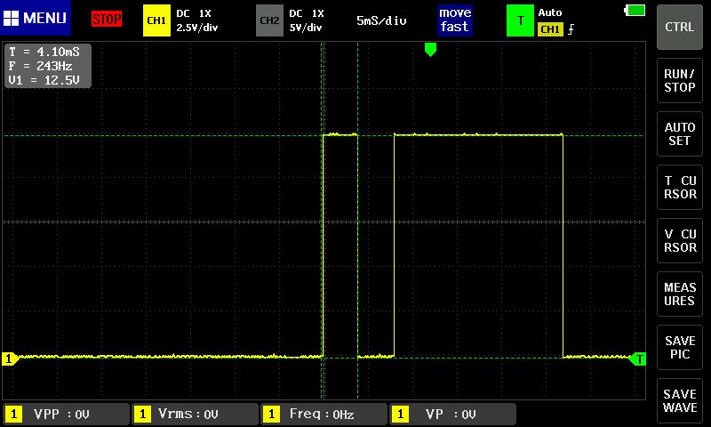Click the T = 4.10mS cursor readout
This screenshot has height=427, width=711.
(x=44, y=52)
